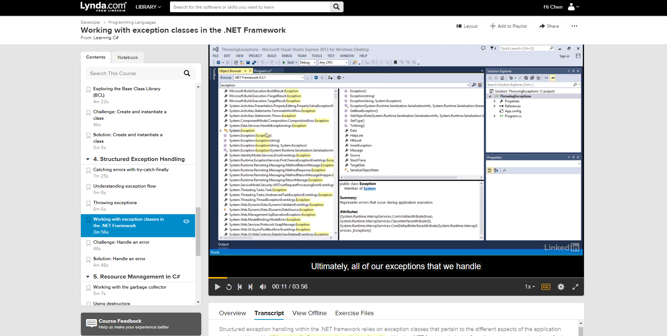Add this video to a playlist
Viewport: 667px width, 336px height.
(508, 26)
